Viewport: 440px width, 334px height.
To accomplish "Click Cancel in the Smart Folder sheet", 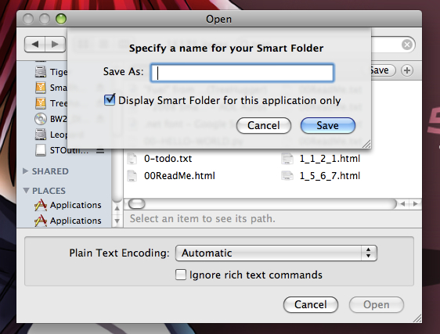I will click(264, 125).
